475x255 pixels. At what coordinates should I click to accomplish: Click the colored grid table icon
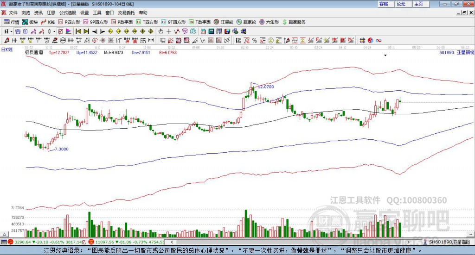click(x=362, y=40)
